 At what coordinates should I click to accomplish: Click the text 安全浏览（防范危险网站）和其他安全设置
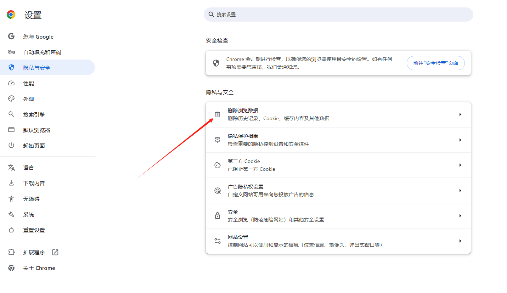(276, 220)
